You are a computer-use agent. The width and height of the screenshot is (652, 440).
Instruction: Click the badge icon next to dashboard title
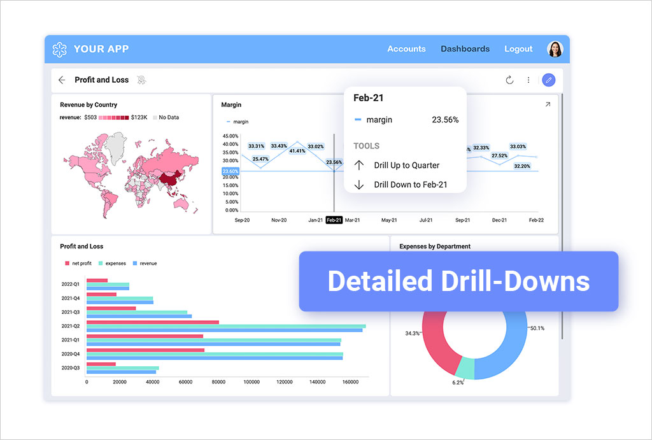point(141,80)
